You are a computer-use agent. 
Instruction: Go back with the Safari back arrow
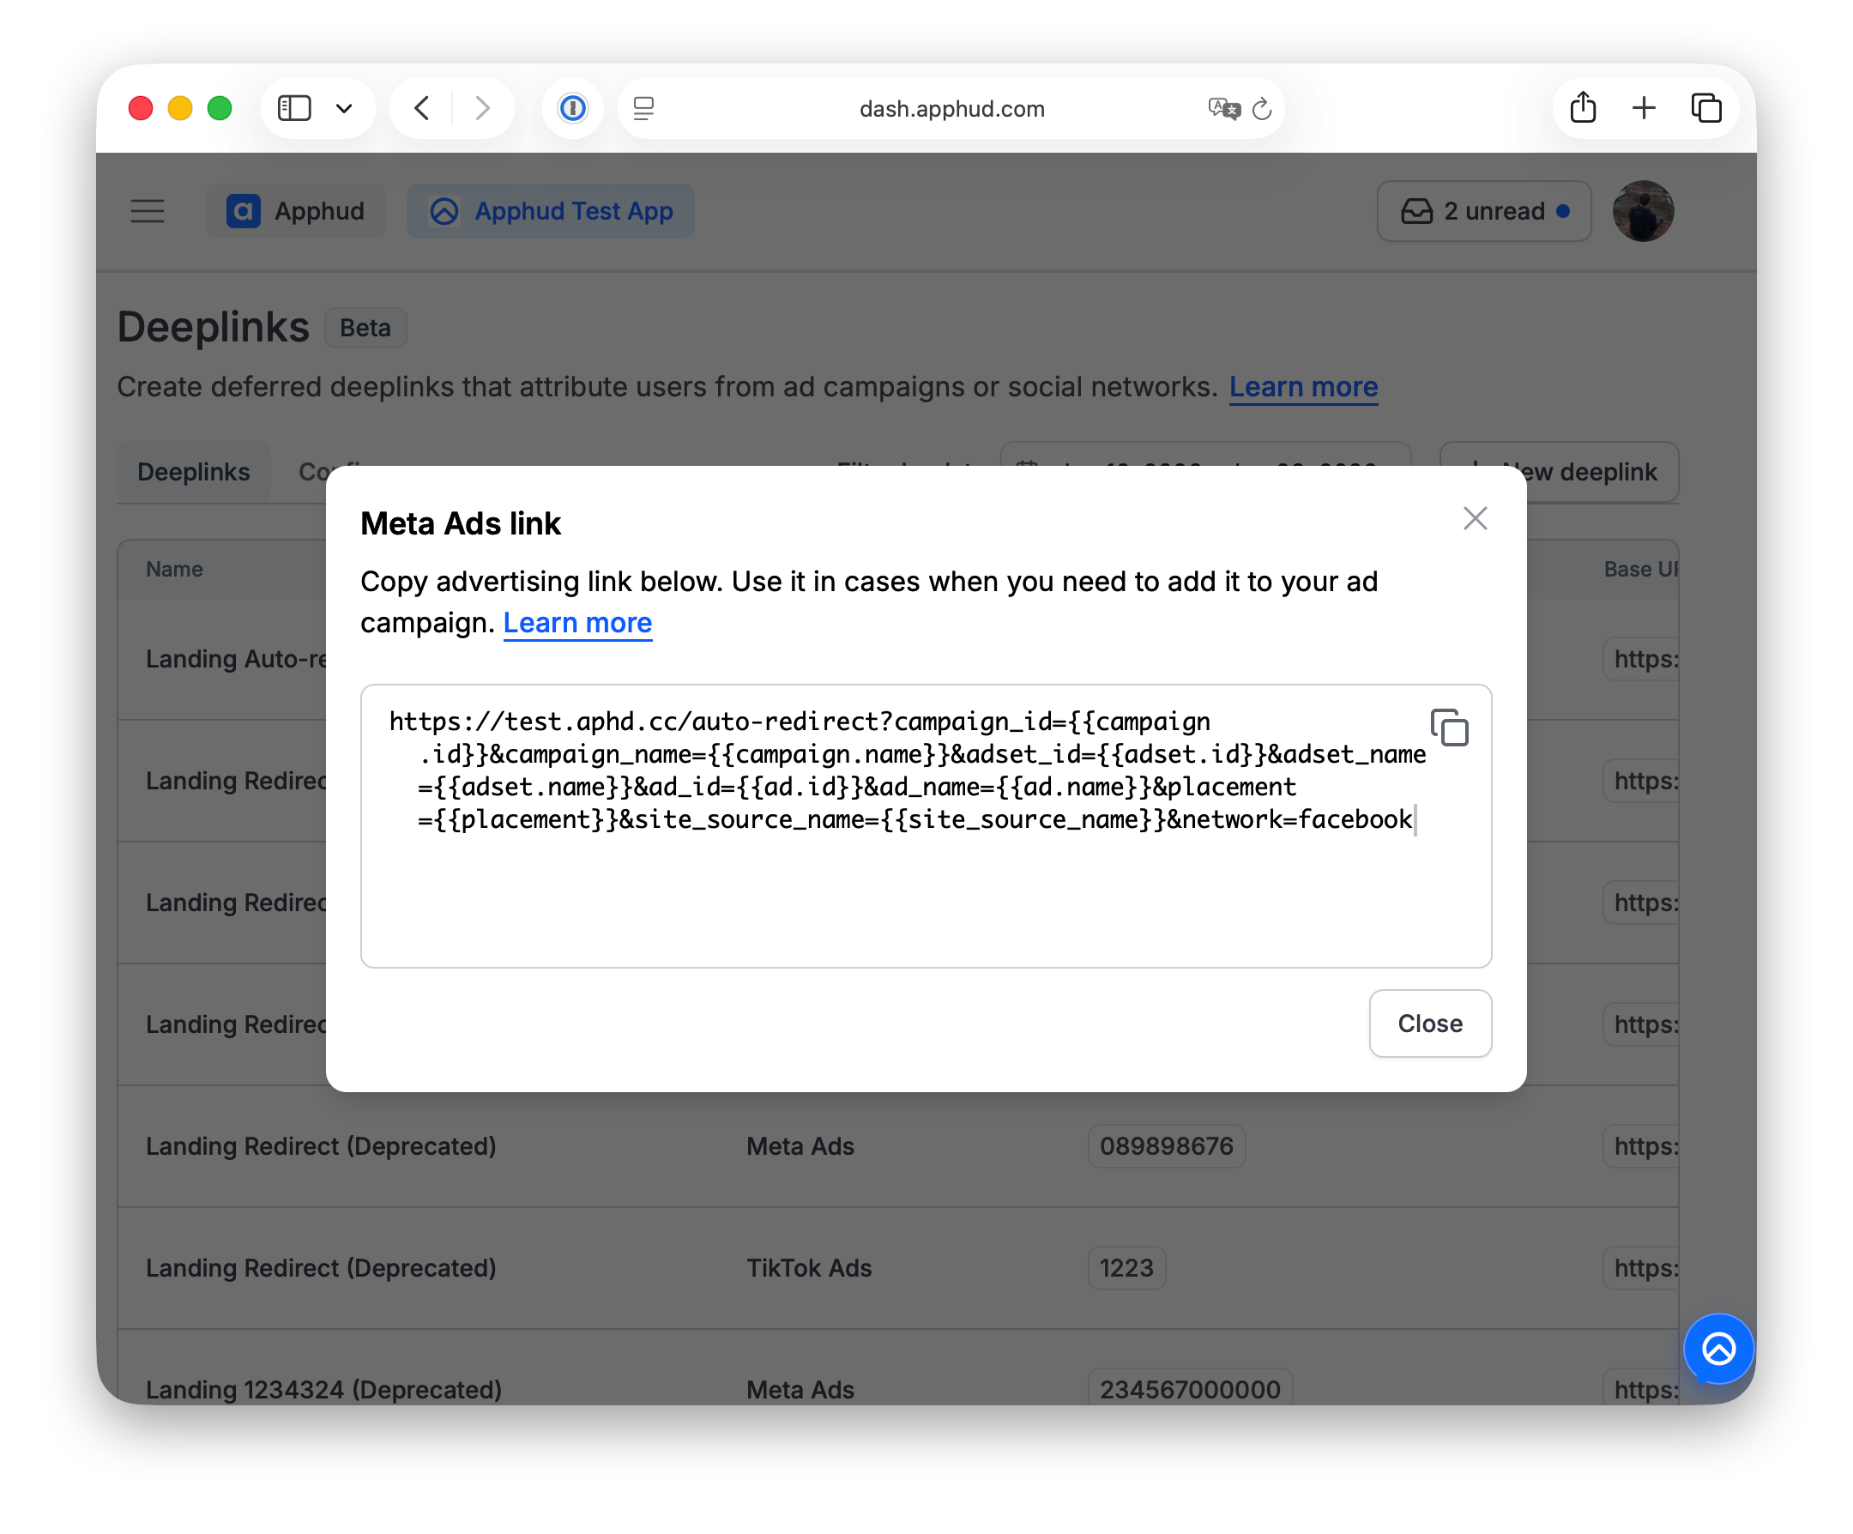[422, 109]
